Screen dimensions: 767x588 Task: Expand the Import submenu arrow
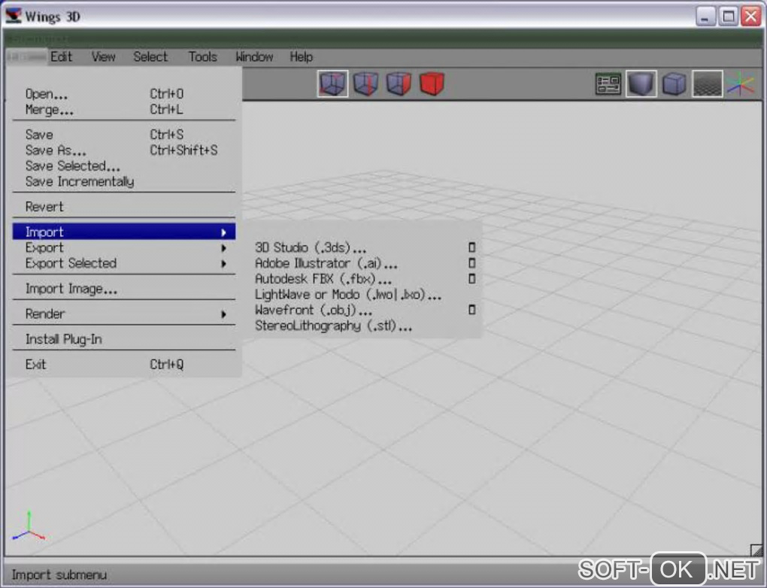(223, 232)
